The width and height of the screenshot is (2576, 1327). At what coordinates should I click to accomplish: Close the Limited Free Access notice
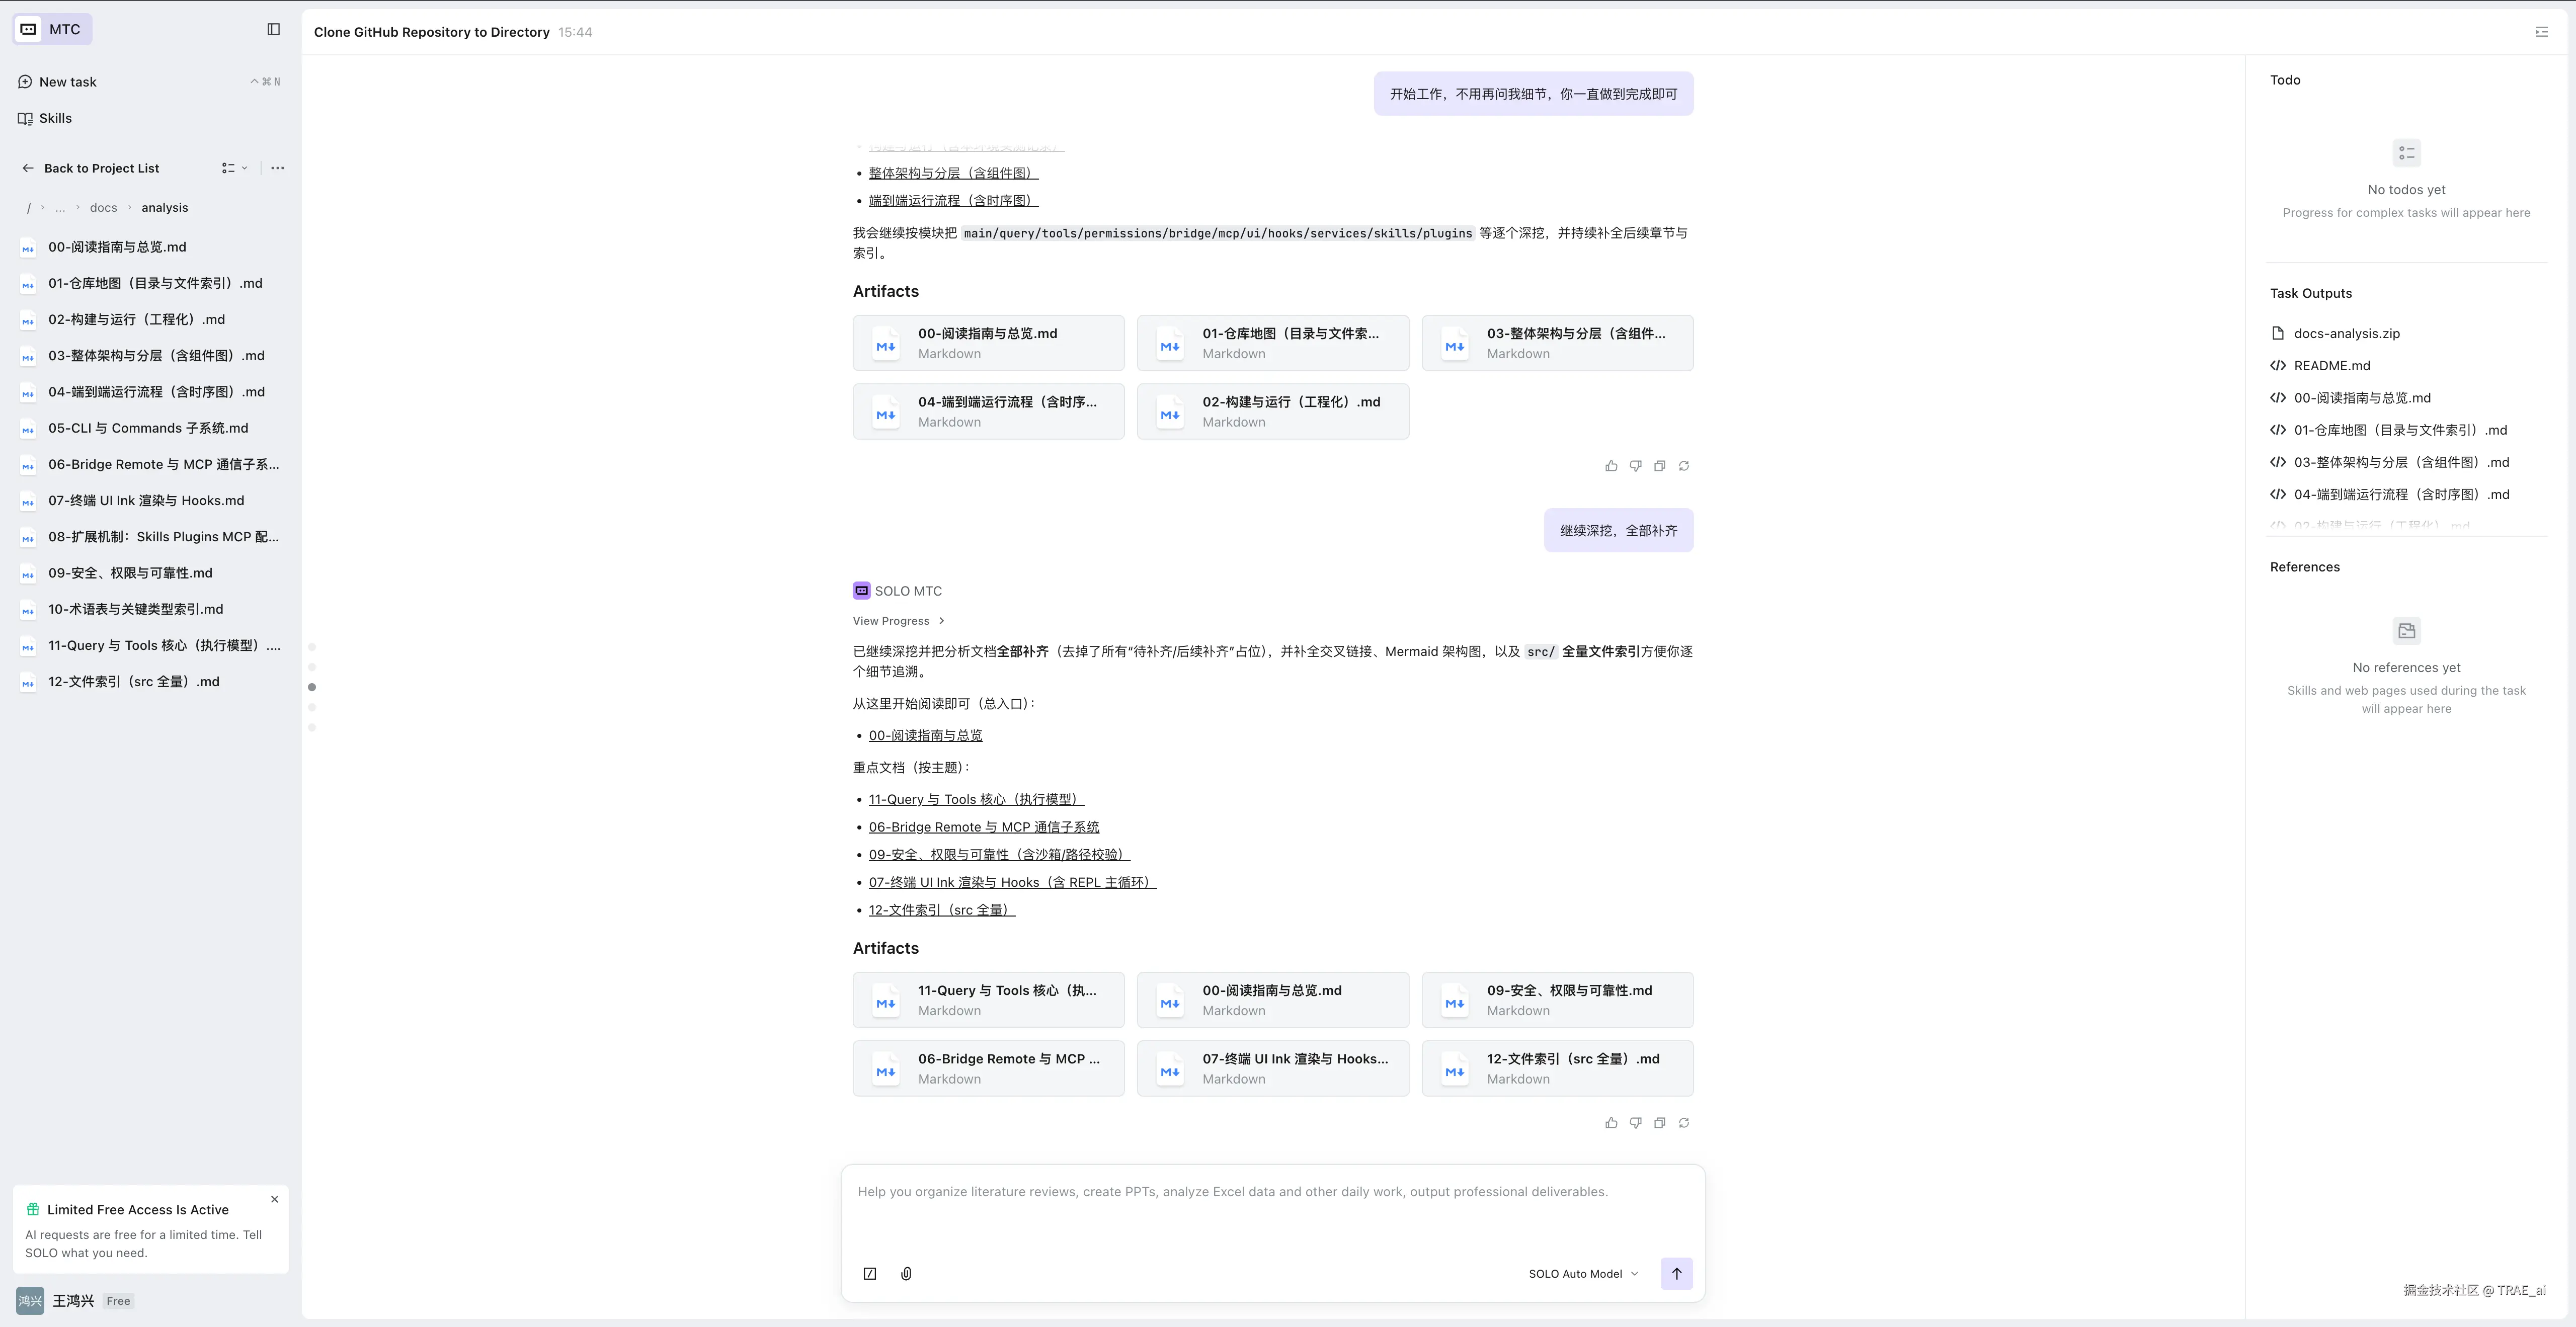point(275,1199)
